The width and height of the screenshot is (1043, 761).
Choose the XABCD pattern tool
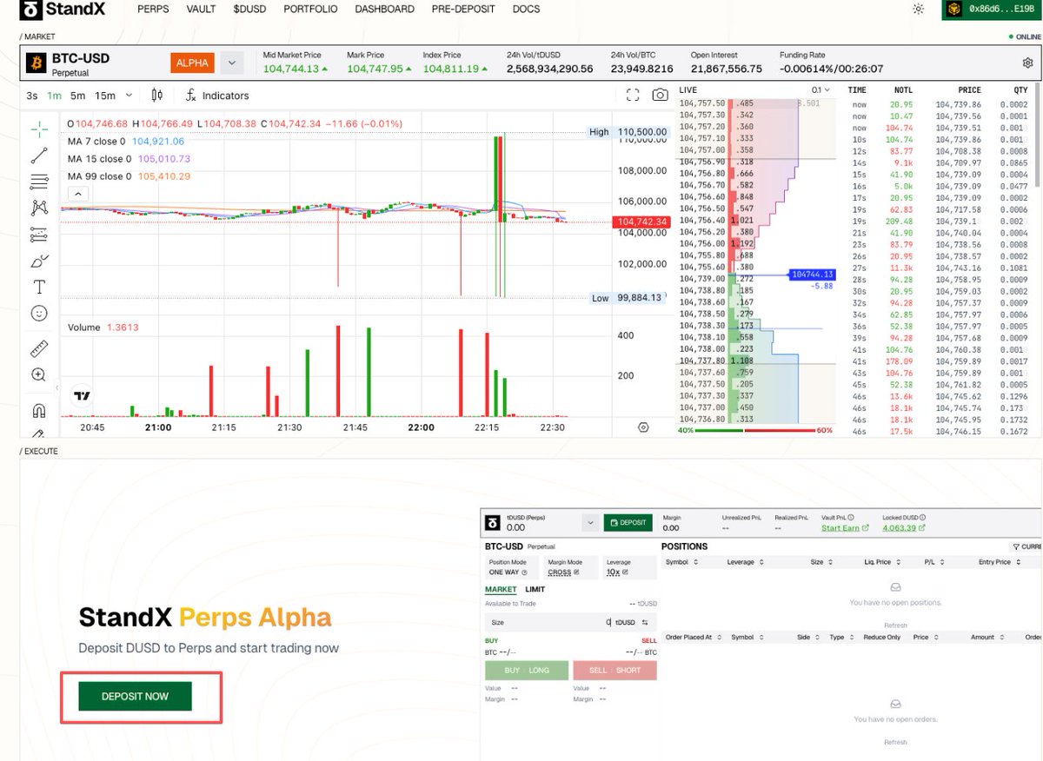39,208
